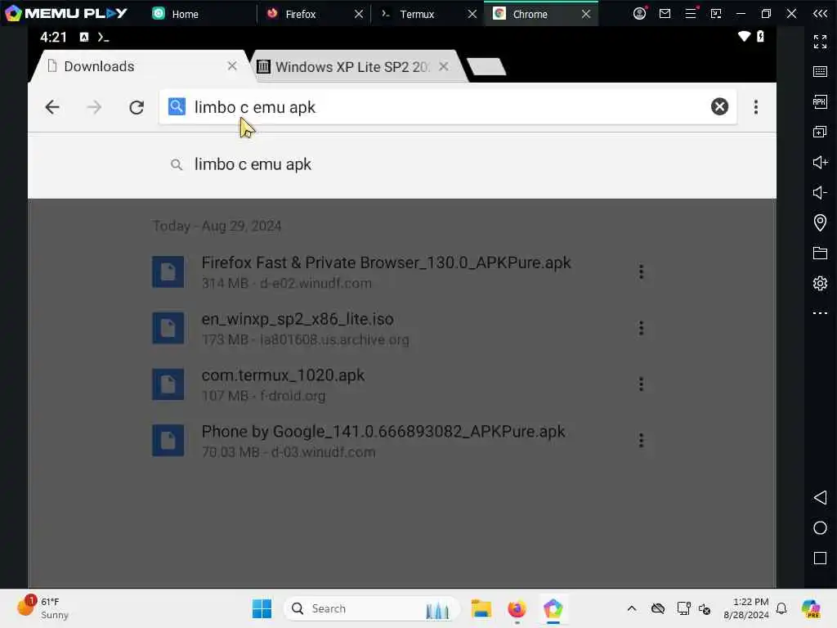Click the address bar input field

449,107
